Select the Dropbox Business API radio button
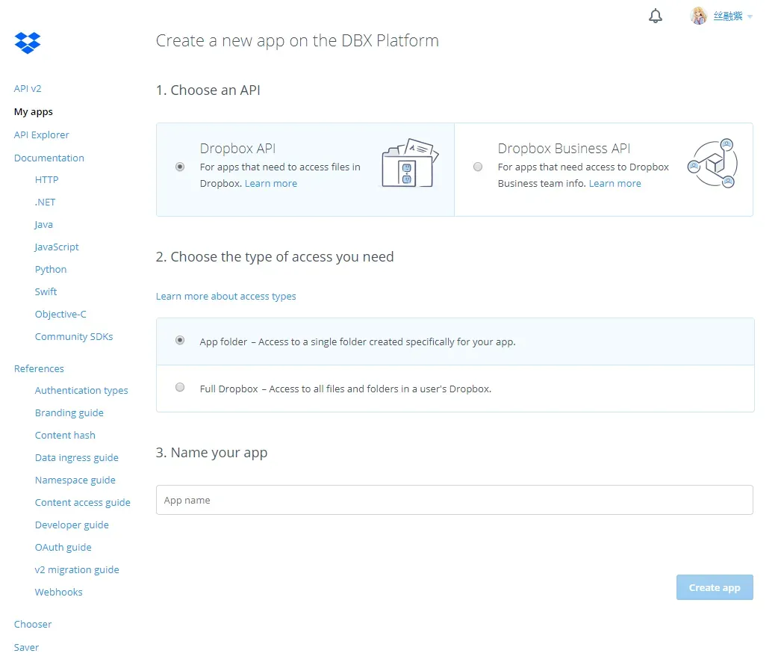 (x=478, y=167)
